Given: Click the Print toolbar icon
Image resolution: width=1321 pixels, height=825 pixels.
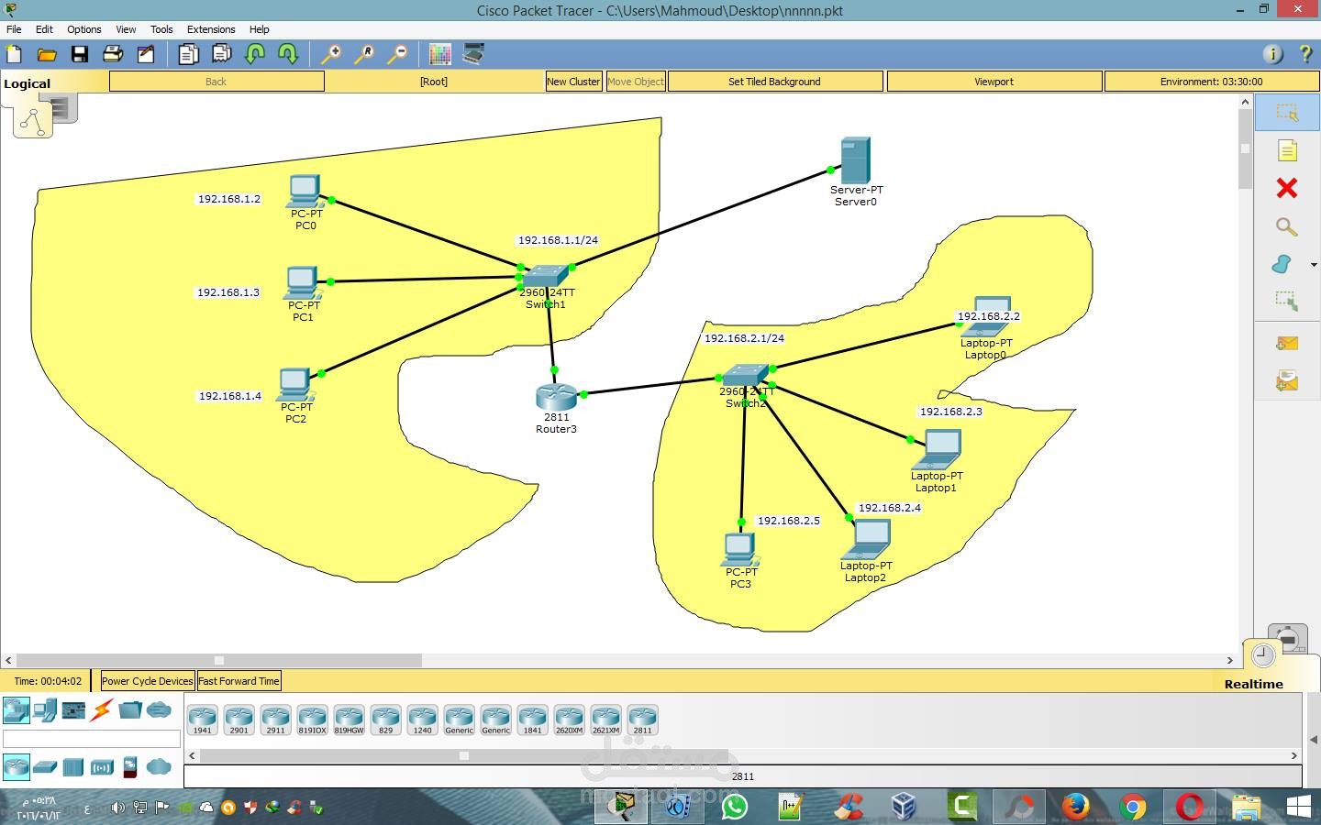Looking at the screenshot, I should click(113, 54).
